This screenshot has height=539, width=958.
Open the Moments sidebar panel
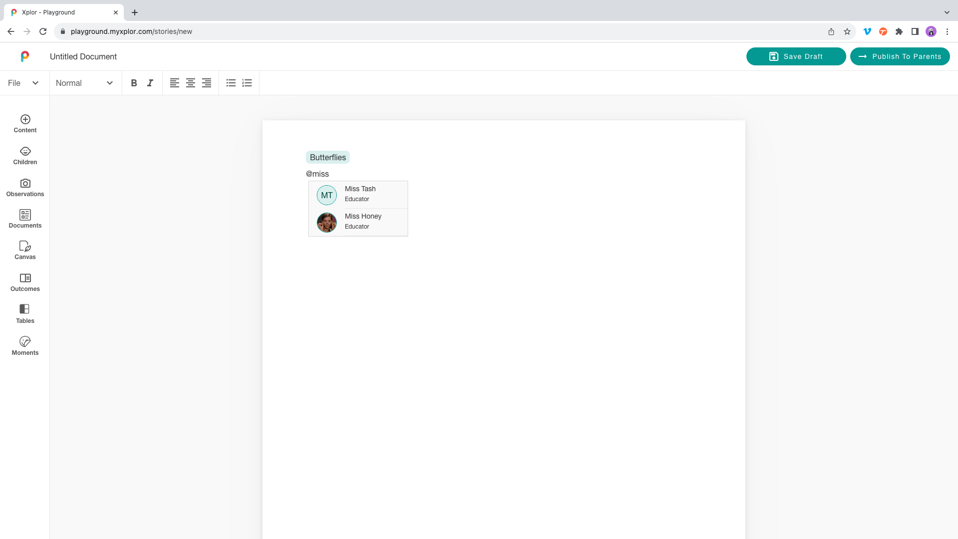pos(25,346)
